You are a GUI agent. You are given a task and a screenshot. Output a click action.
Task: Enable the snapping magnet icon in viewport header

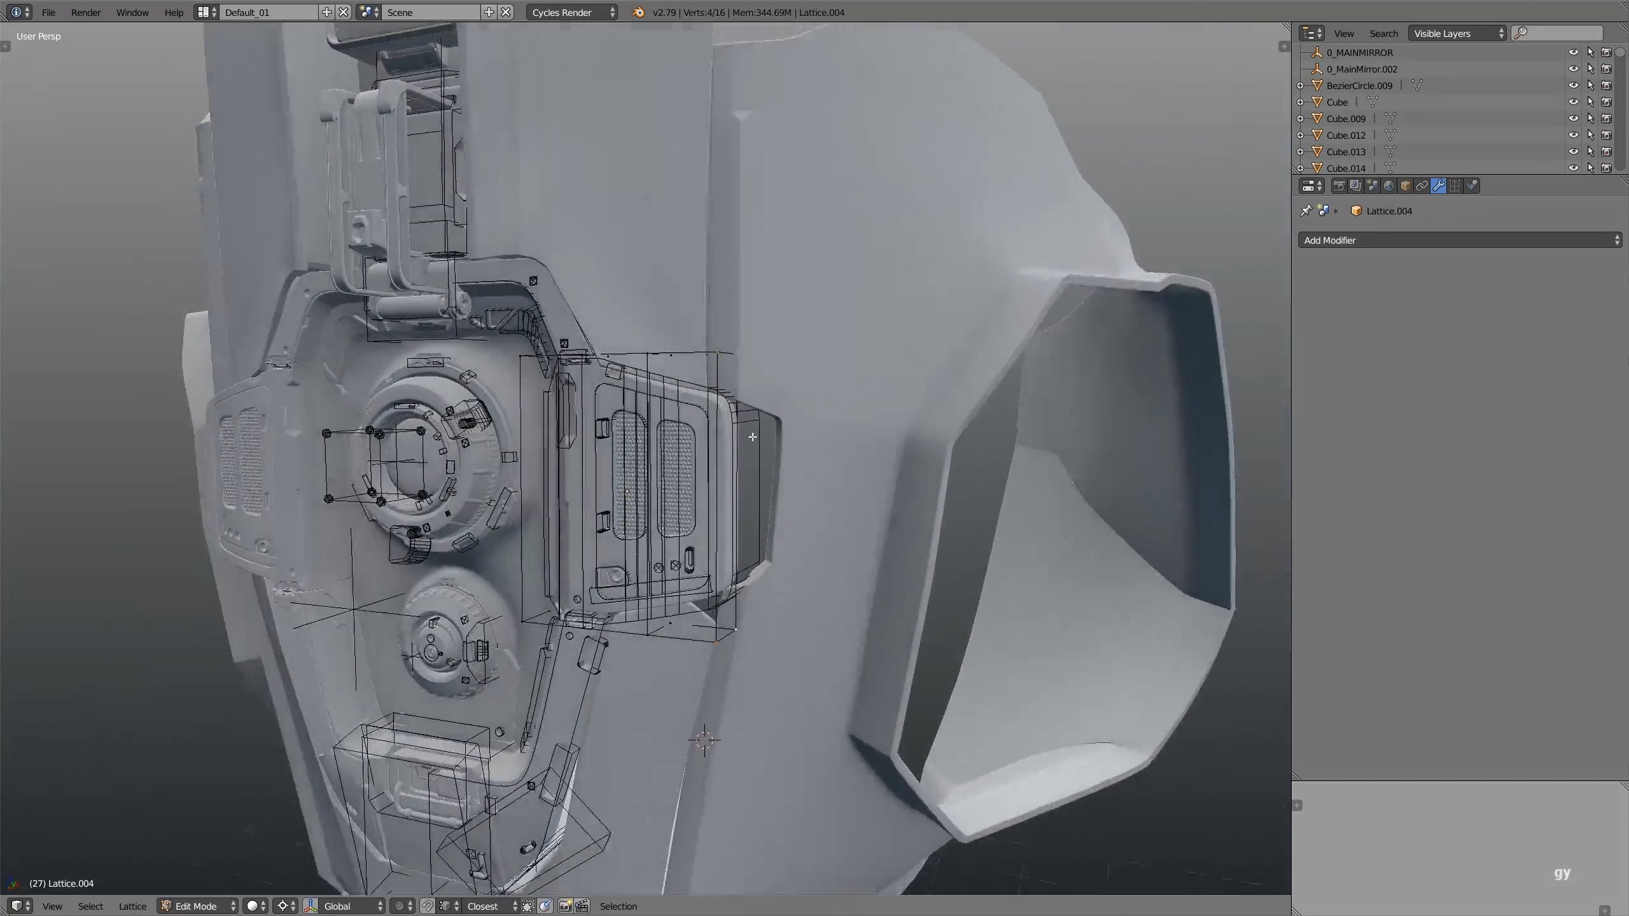coord(428,906)
